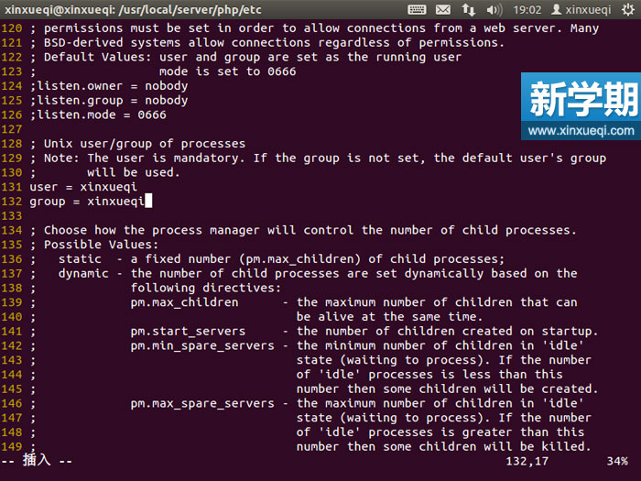Screen dimensions: 641x481
Task: Open the power session gear icon
Action: [x=627, y=9]
